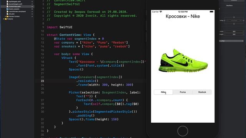246x138 pixels.
Task: Click the '@State var segmentIndex = 0' line
Action: pos(79,39)
